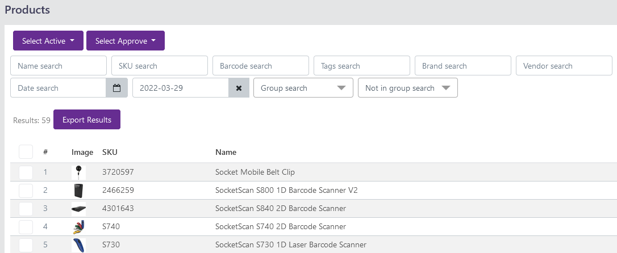Select SKU 2466259
The width and height of the screenshot is (617, 253).
point(118,191)
